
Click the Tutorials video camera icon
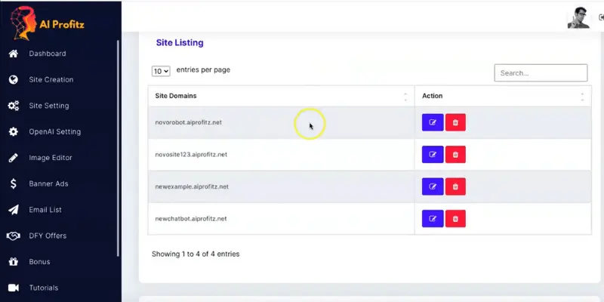[x=14, y=288]
